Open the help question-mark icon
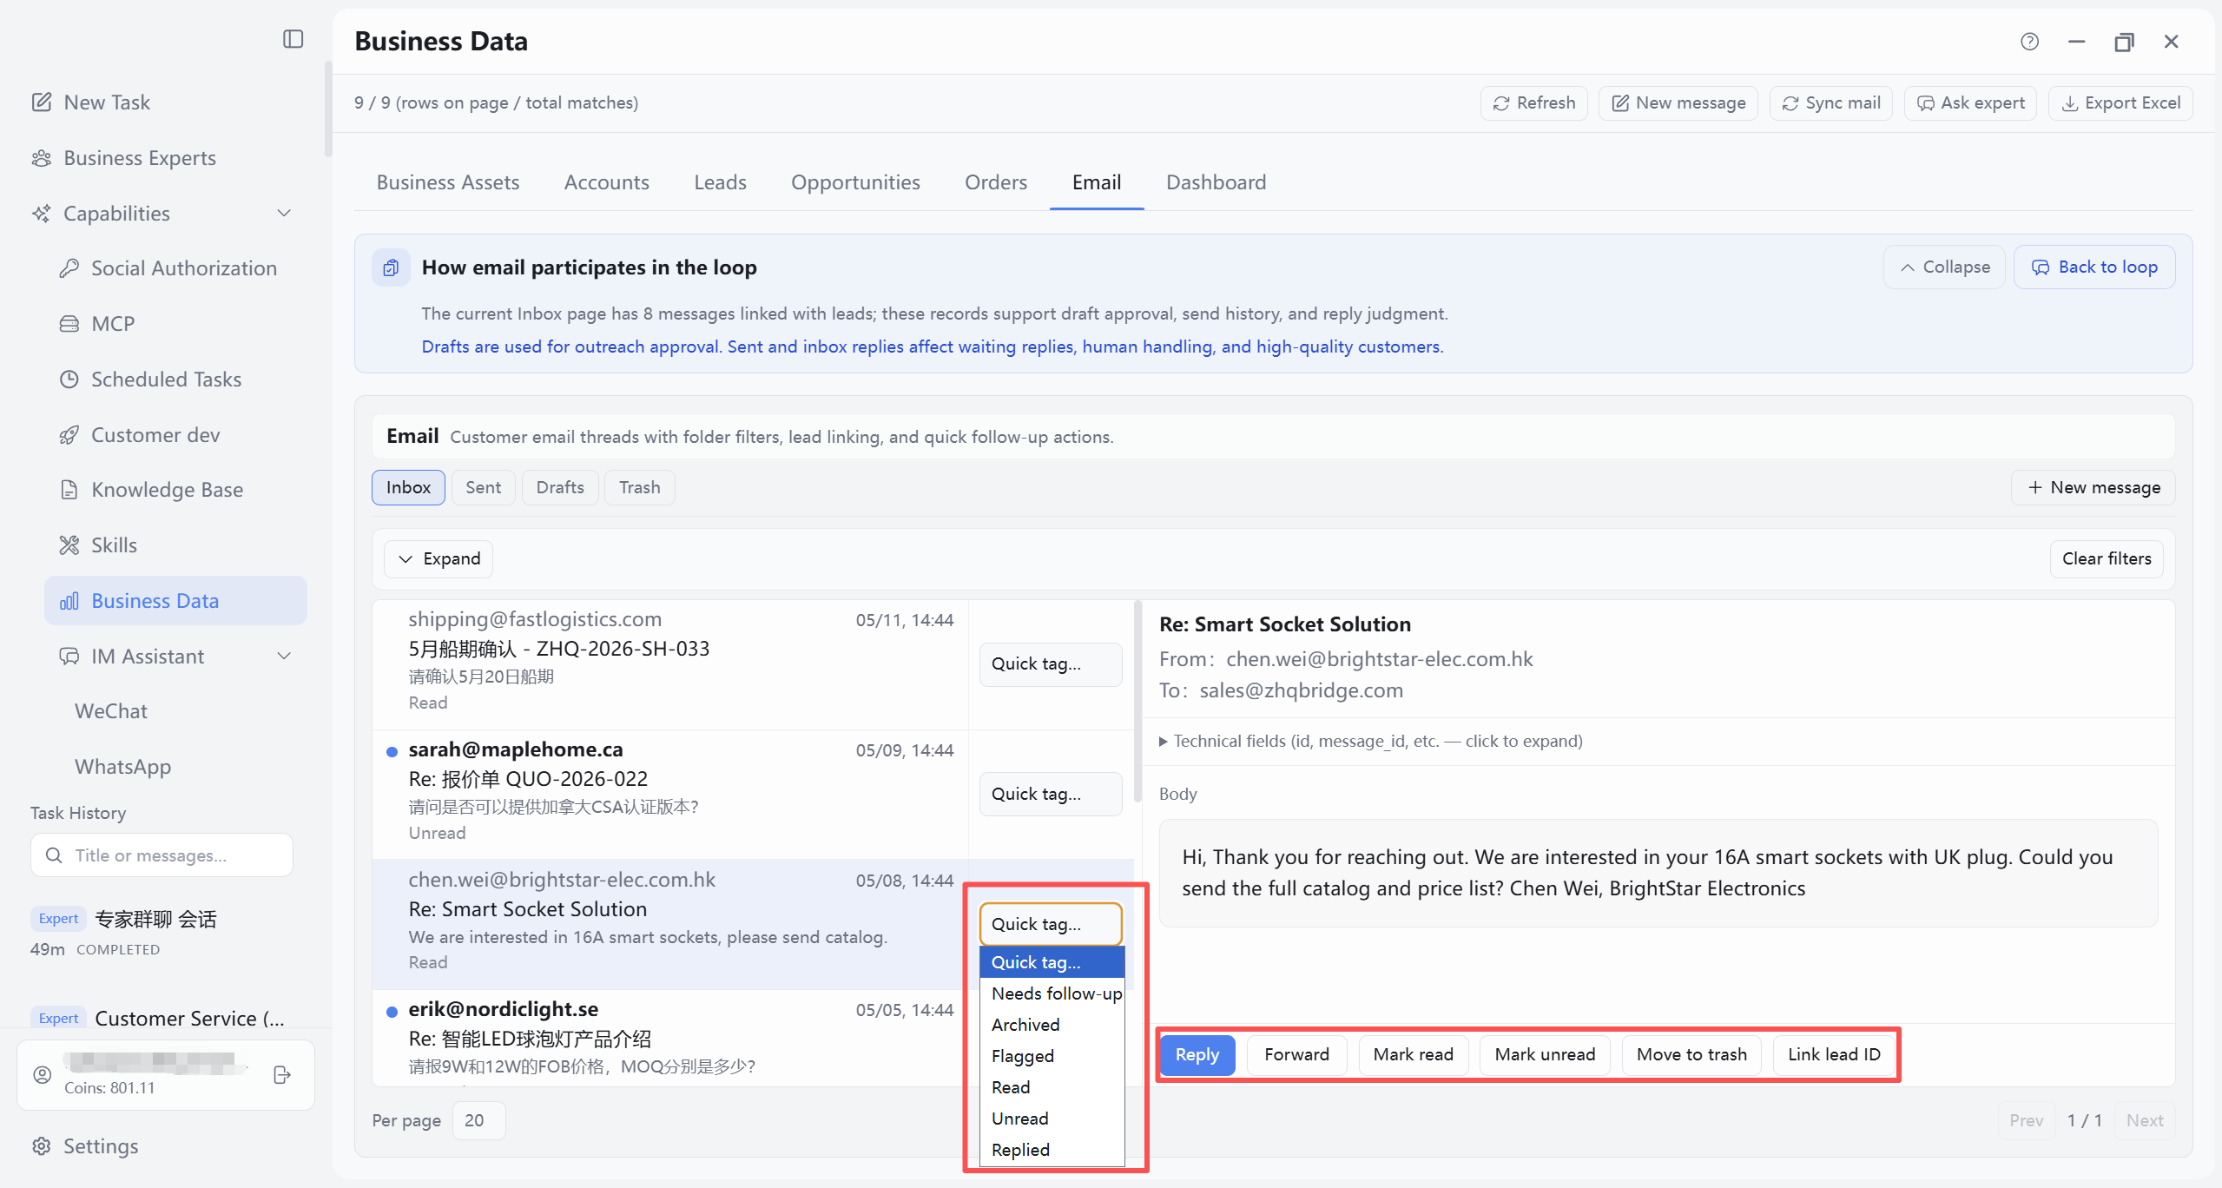Image resolution: width=2222 pixels, height=1188 pixels. [2029, 42]
